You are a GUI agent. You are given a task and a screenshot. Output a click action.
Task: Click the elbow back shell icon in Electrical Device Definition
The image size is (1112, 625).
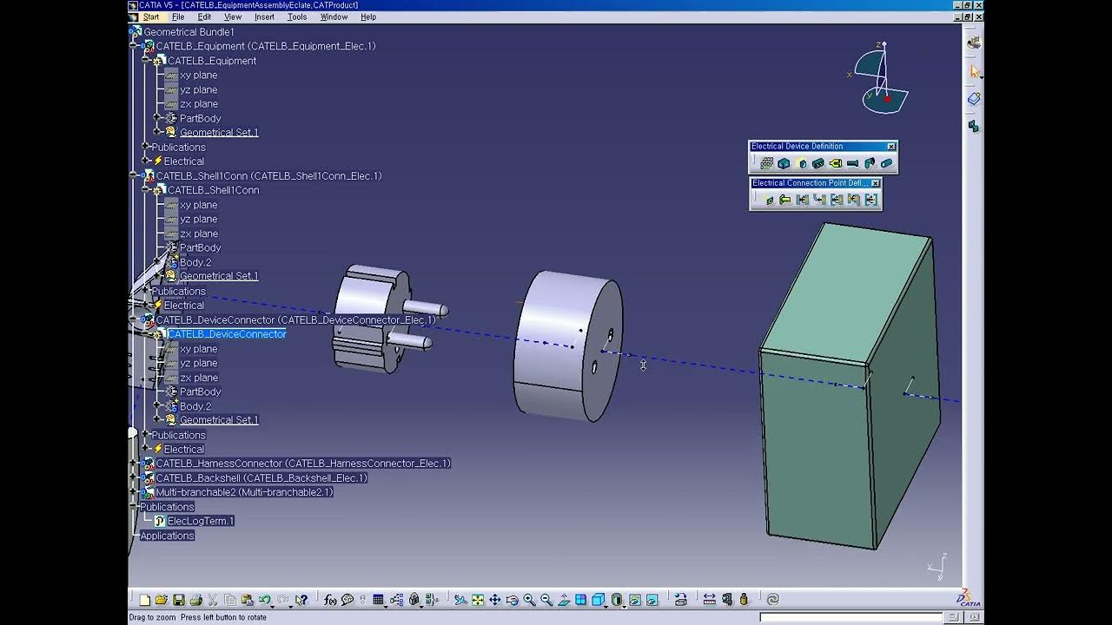tap(870, 163)
